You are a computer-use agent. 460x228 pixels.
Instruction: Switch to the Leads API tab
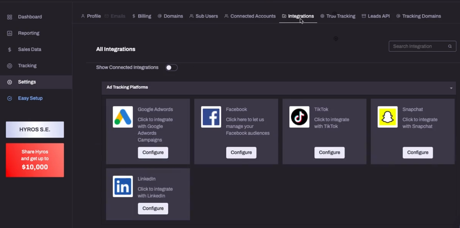pos(376,16)
